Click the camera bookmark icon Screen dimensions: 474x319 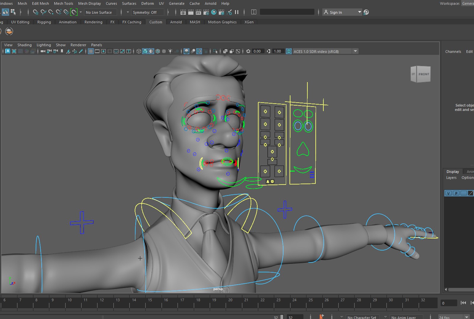[62, 51]
